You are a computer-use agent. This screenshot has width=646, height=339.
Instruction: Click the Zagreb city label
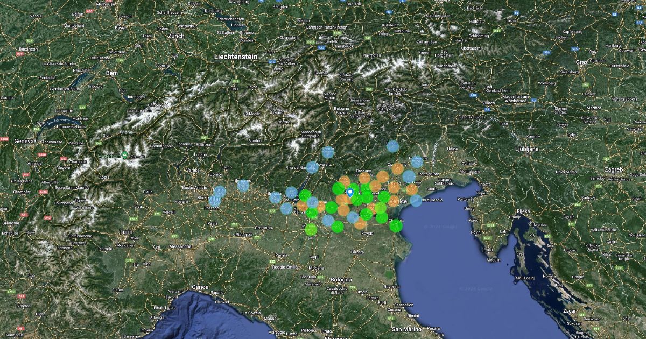point(614,169)
